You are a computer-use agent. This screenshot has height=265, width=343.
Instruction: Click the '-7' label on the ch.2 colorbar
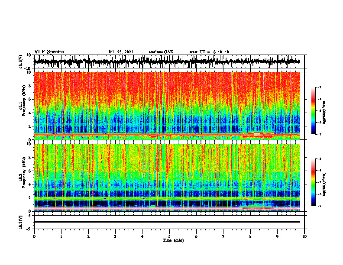click(x=320, y=206)
